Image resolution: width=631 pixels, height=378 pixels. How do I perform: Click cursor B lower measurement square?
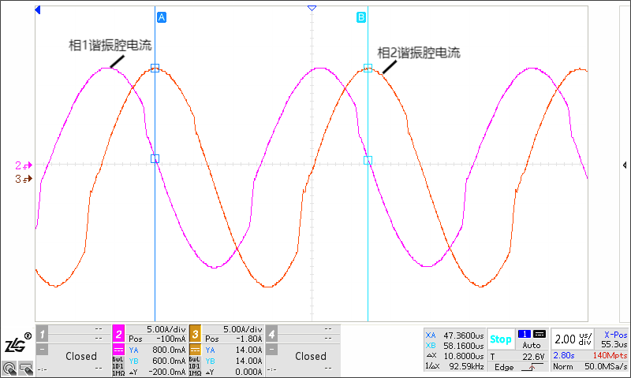(x=368, y=161)
